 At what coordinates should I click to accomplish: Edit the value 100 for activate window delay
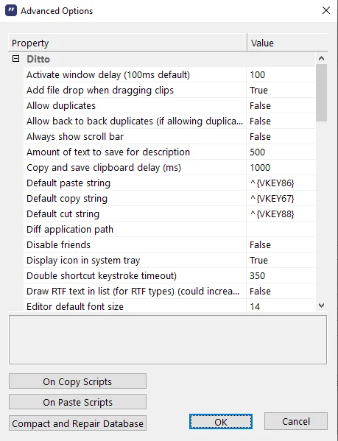(281, 75)
